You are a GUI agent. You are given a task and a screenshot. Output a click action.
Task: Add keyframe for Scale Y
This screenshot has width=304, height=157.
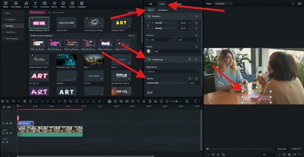(x=196, y=28)
